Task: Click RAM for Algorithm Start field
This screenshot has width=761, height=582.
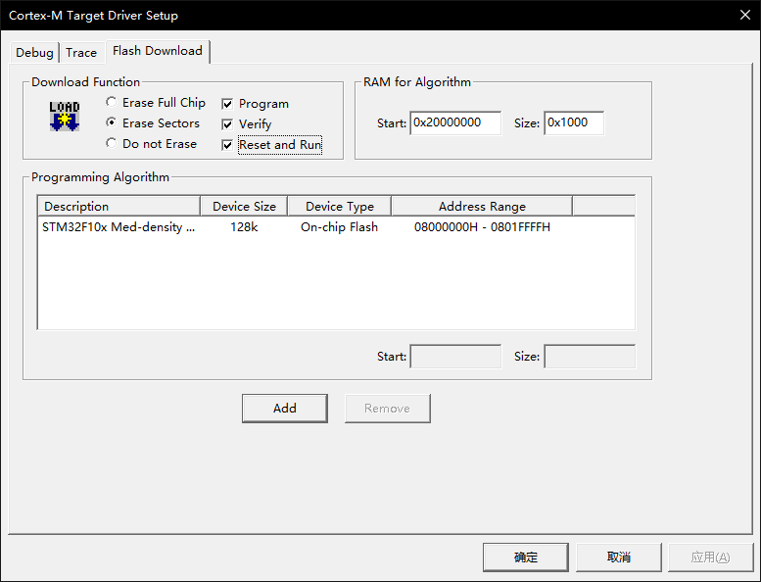Action: [455, 122]
